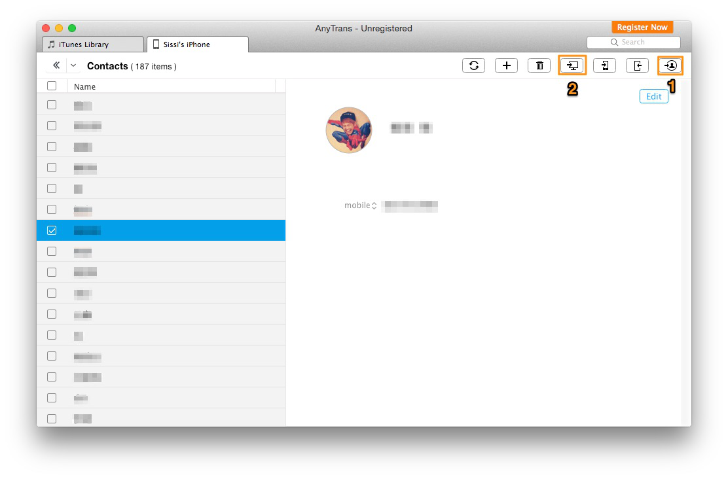Delete selected contact with trash icon
Screen dimensions: 728x479
pyautogui.click(x=539, y=65)
